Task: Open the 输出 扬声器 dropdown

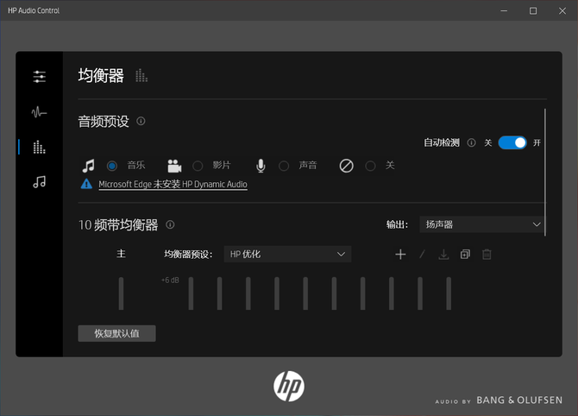Action: (481, 224)
